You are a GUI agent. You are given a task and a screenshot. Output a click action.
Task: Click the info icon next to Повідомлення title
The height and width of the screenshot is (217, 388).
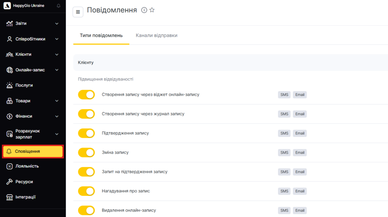pos(144,10)
